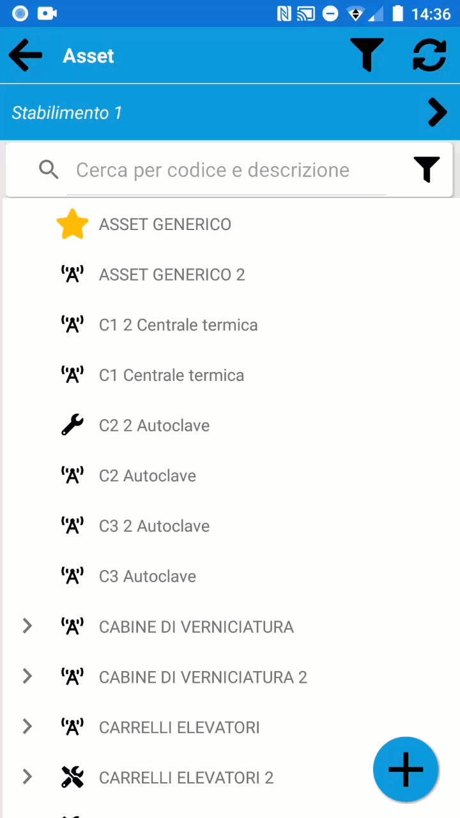Screen dimensions: 460x818
Task: Tap the wrench icon beside C2 2 Autoclave
Action: (72, 425)
